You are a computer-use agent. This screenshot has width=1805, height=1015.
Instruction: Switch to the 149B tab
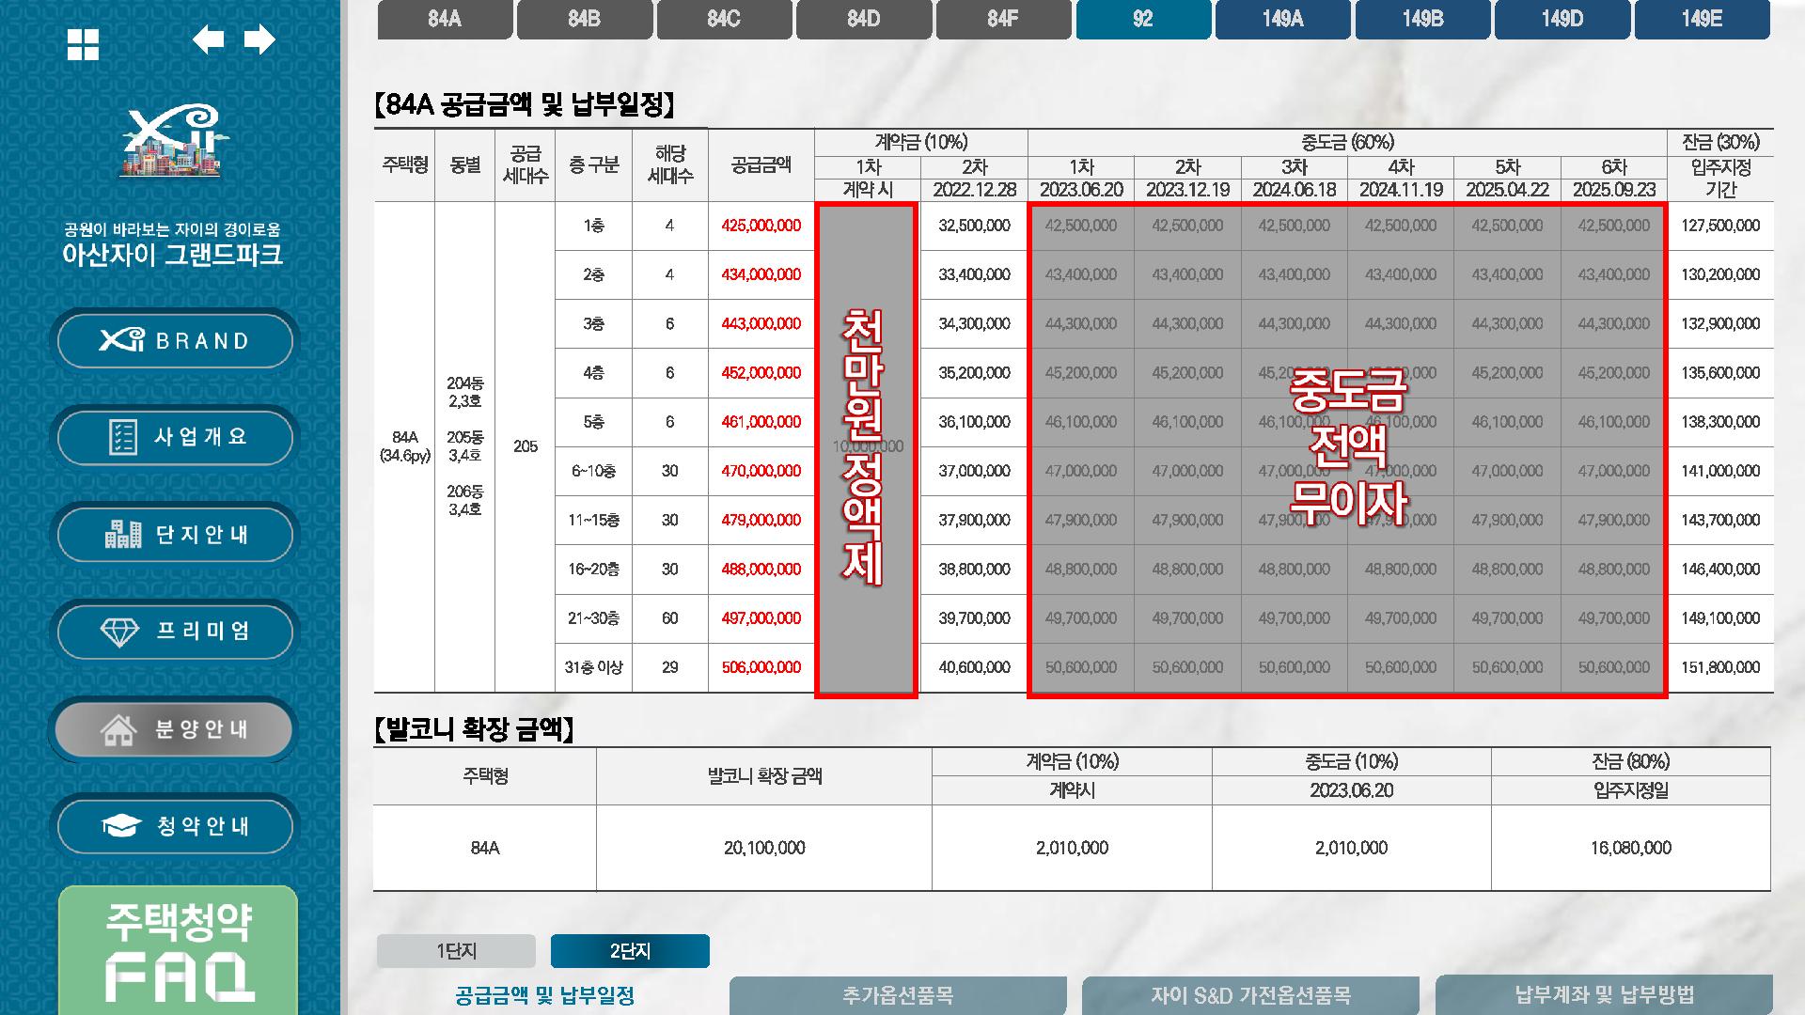(x=1422, y=20)
